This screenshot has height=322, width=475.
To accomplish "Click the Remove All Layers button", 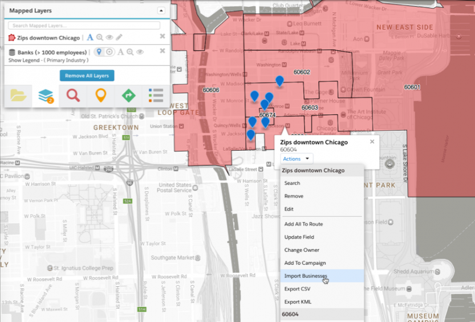I will [x=87, y=76].
